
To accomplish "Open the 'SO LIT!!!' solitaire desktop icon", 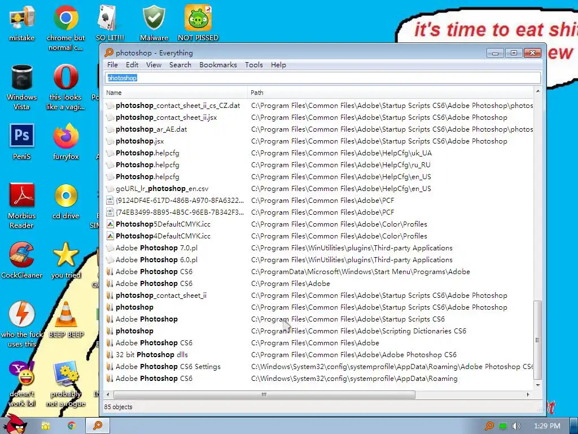I will coord(110,23).
